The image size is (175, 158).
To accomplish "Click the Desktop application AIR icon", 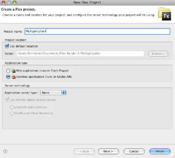I will (x=13, y=77).
